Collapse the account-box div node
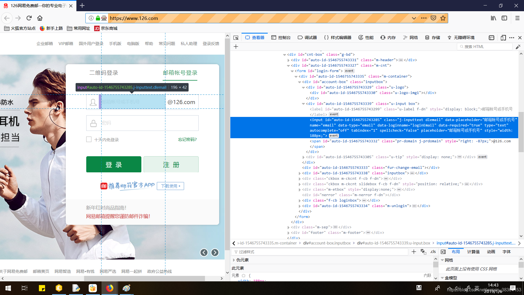Screen dimensions: 524x295 click(x=300, y=82)
